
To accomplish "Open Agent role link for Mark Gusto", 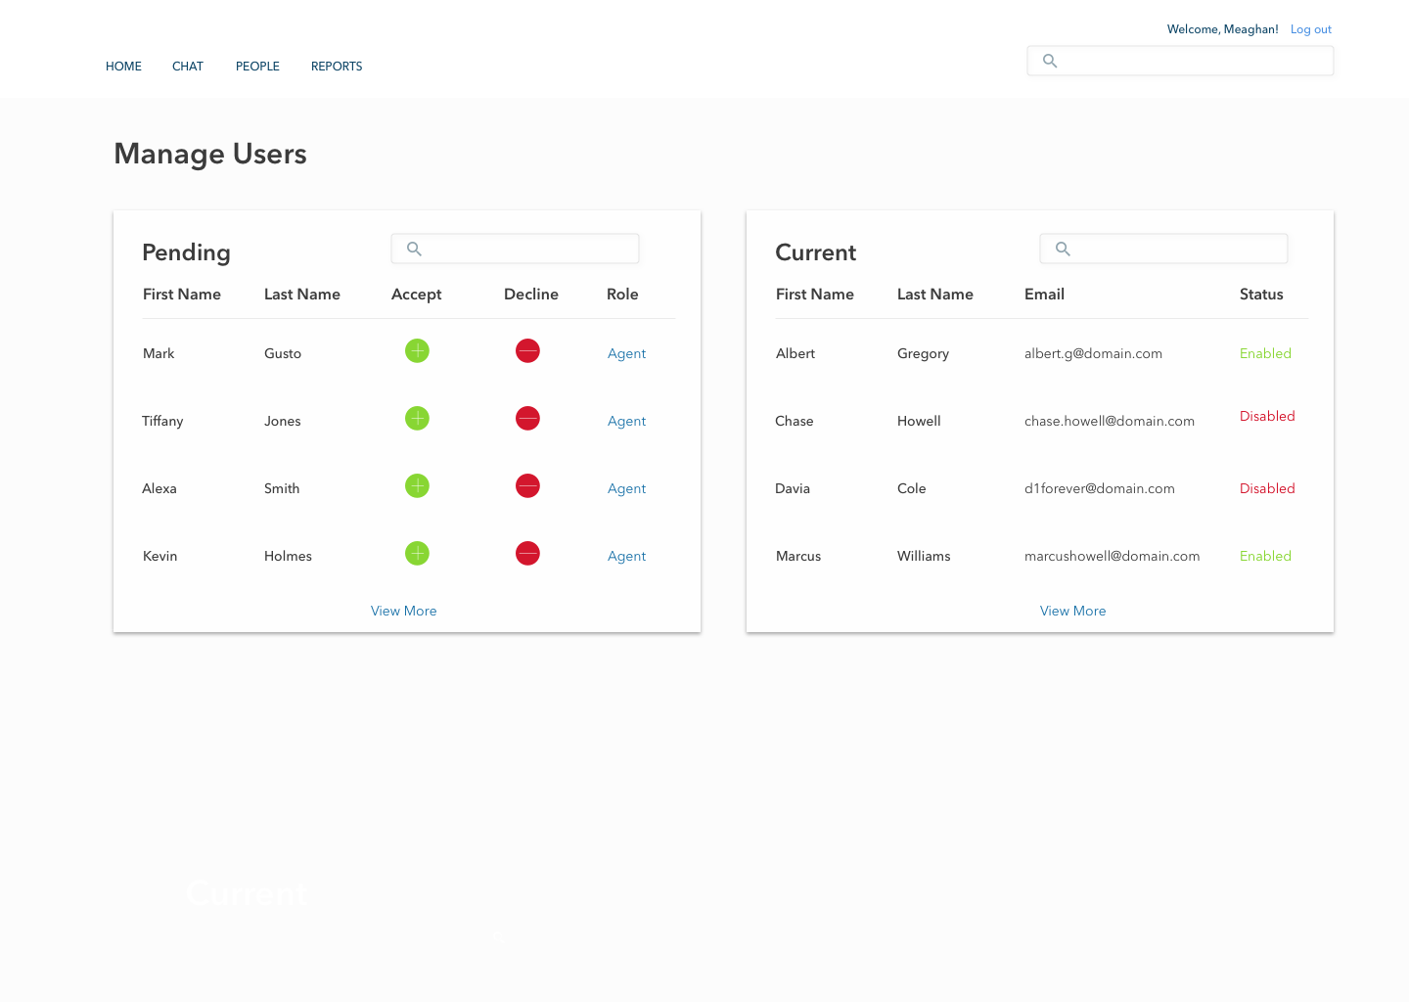I will pyautogui.click(x=626, y=353).
